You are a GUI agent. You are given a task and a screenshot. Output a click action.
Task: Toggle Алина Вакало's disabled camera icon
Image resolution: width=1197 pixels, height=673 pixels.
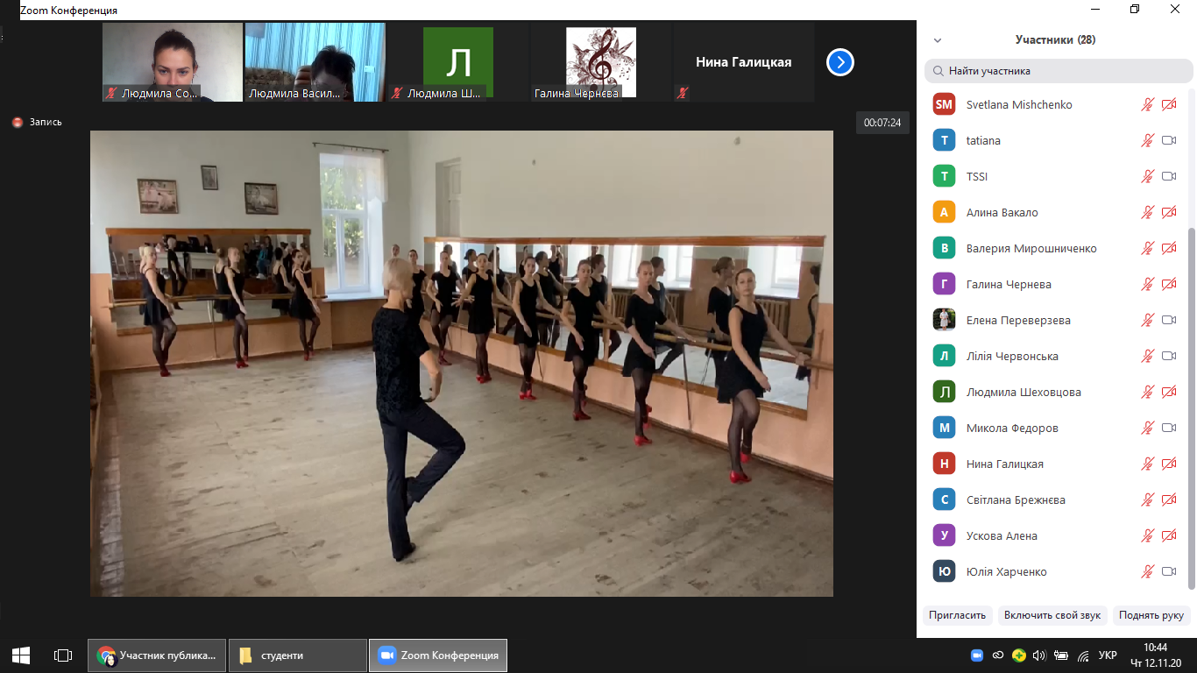(1168, 213)
